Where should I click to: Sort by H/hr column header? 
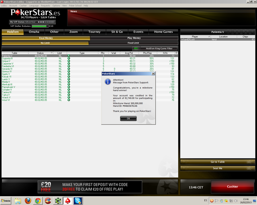(165, 53)
